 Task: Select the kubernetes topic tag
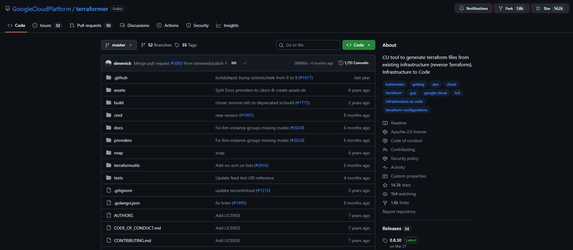click(395, 84)
